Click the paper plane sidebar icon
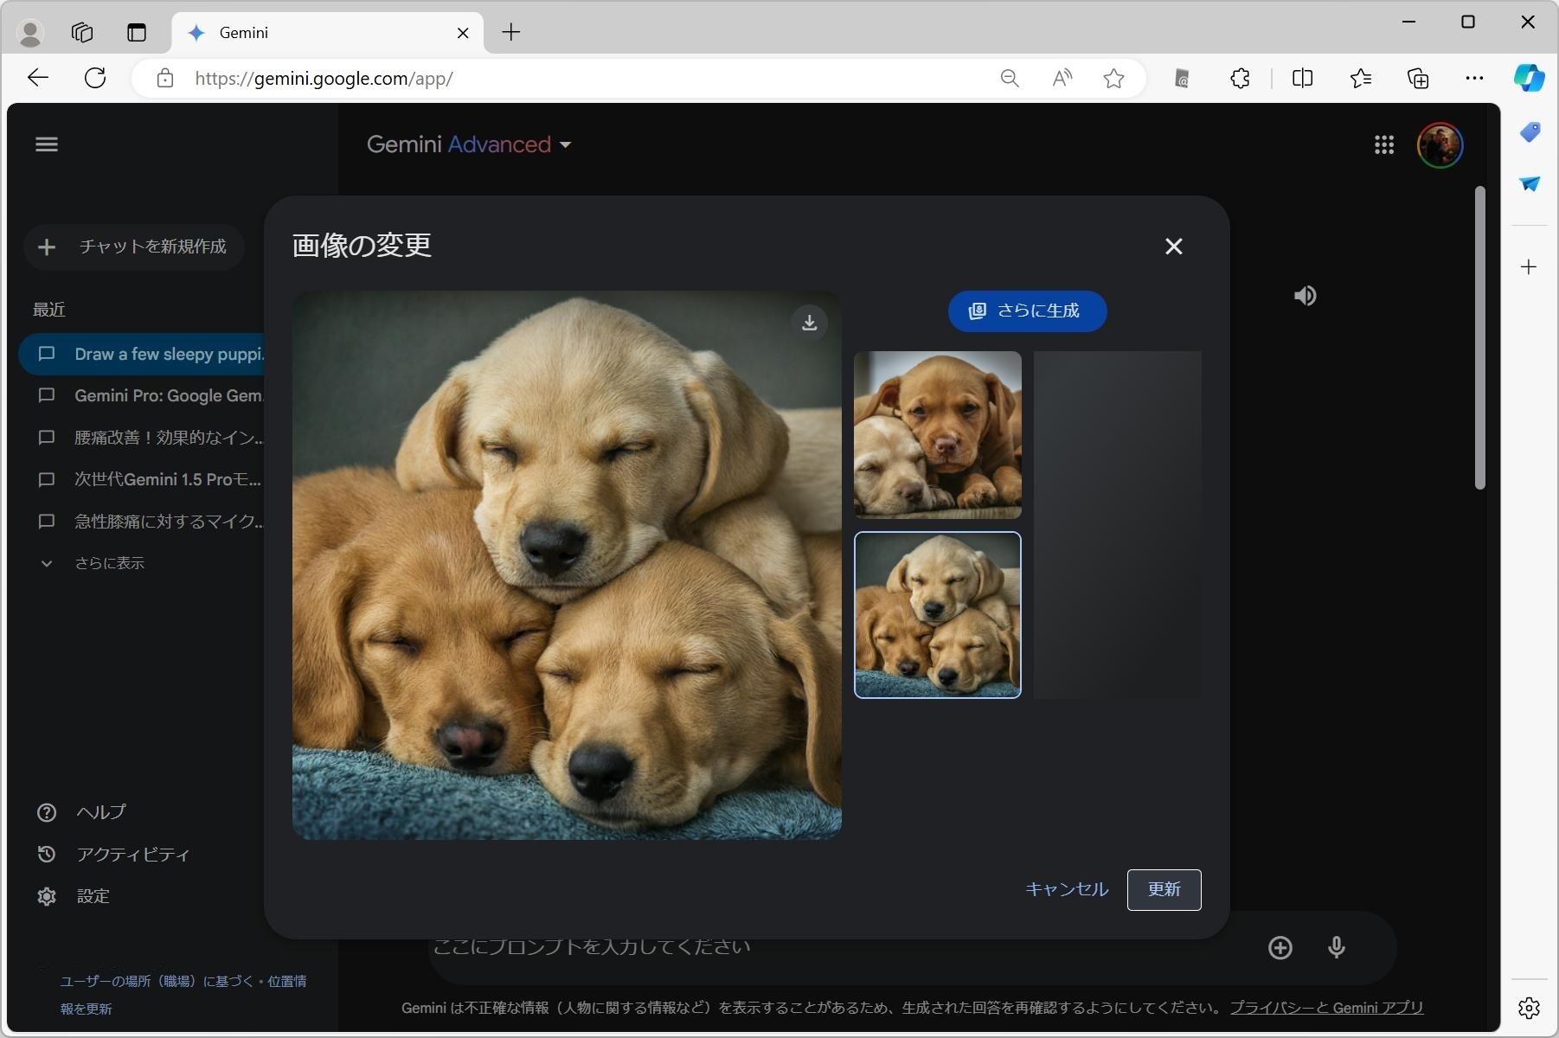 click(1529, 184)
